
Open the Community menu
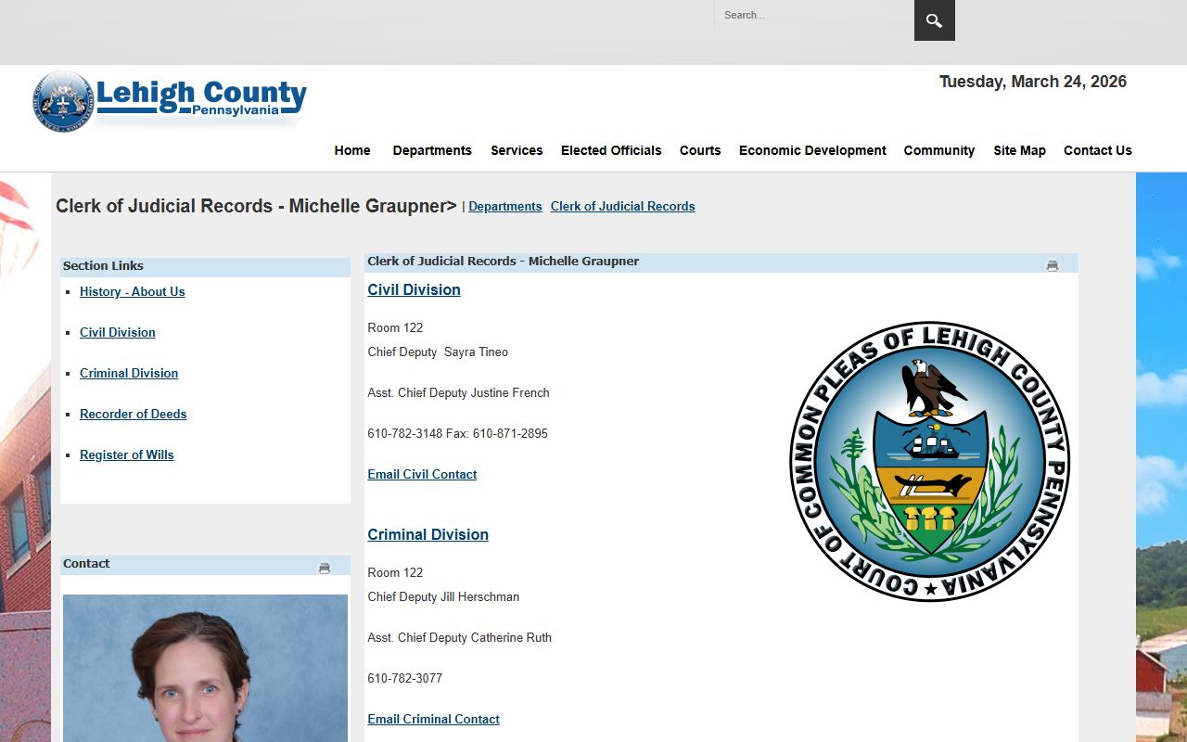pyautogui.click(x=939, y=150)
